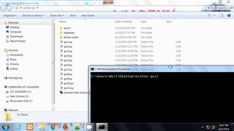Select file gui10.py

coord(67,83)
